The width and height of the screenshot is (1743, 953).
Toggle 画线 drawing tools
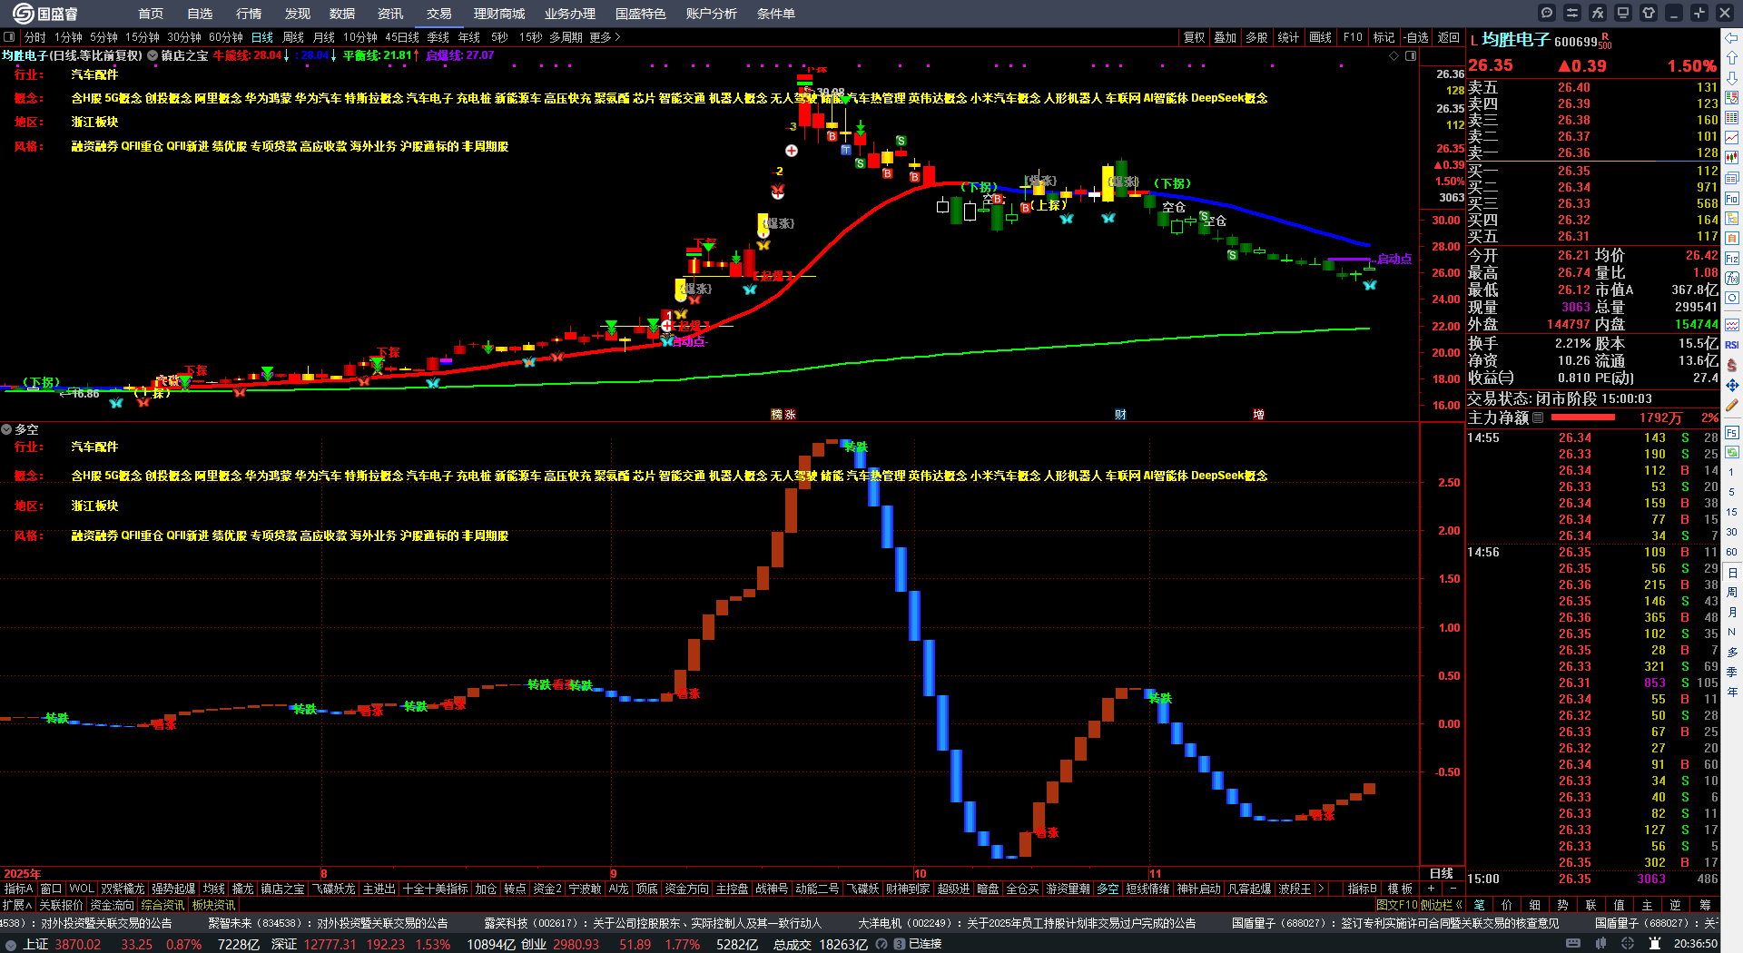coord(1321,37)
